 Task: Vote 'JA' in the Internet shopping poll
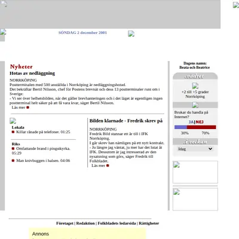click(191, 122)
